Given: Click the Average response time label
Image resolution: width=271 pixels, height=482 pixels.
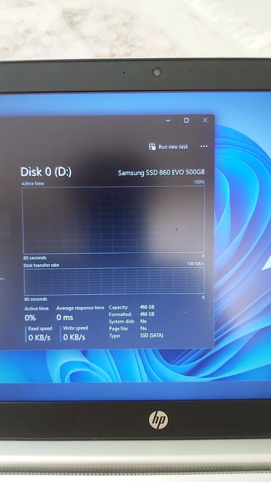Looking at the screenshot, I should click(x=80, y=308).
